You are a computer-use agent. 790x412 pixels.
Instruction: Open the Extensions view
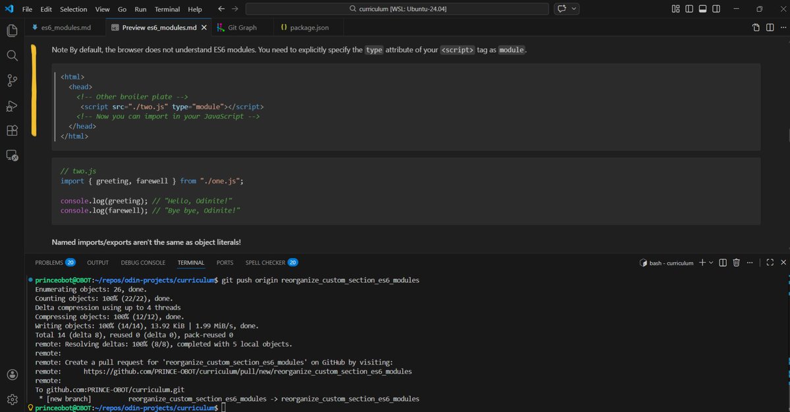pos(11,130)
